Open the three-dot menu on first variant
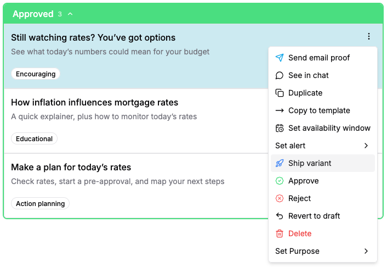 (368, 37)
